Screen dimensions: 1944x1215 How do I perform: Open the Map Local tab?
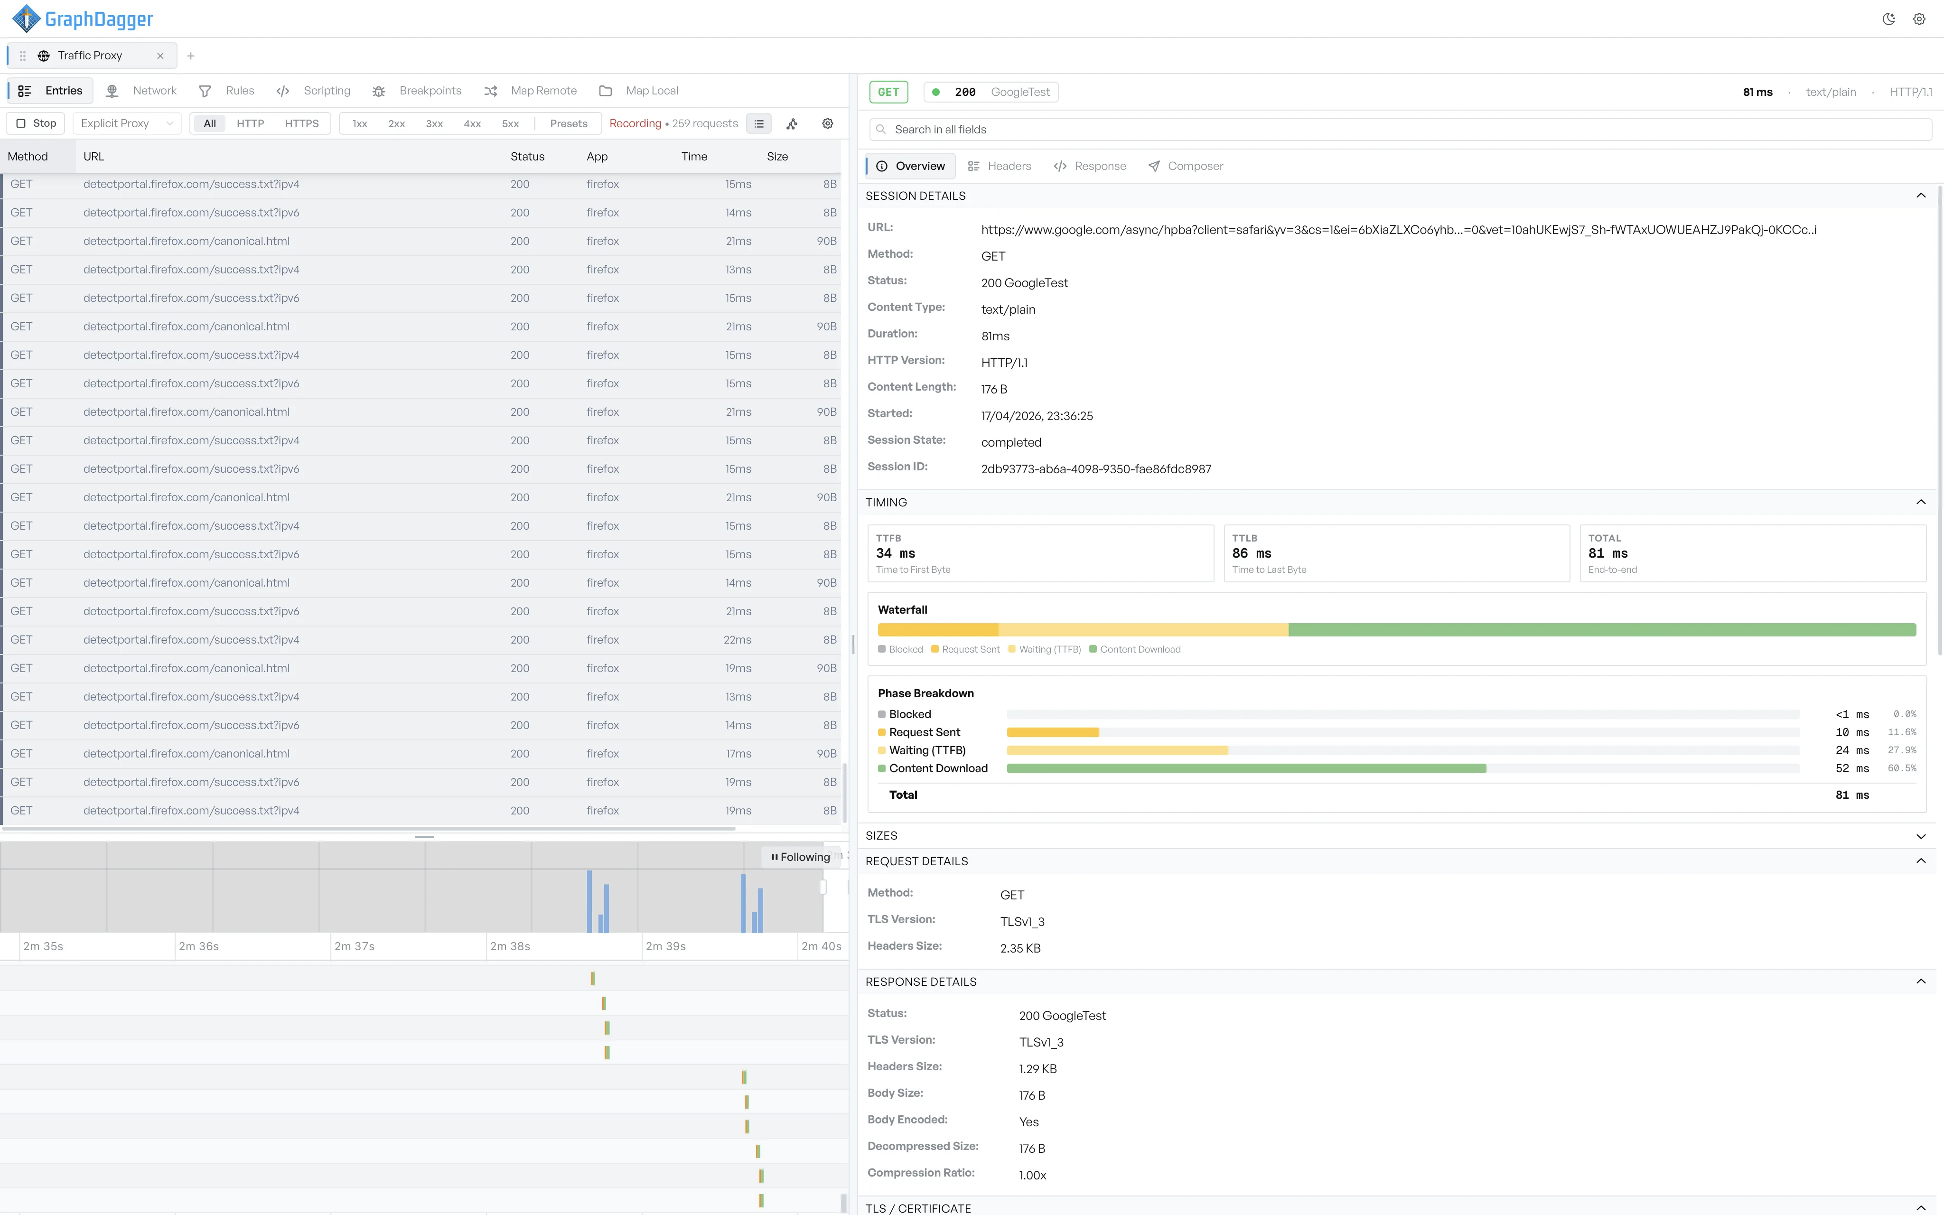click(639, 91)
